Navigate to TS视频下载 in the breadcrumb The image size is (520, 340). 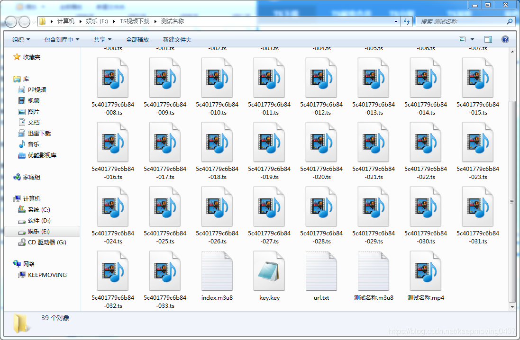(134, 21)
